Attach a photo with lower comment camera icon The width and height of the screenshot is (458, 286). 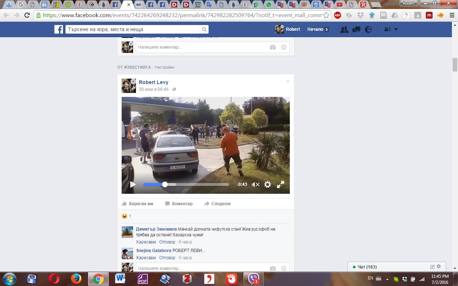point(273,268)
